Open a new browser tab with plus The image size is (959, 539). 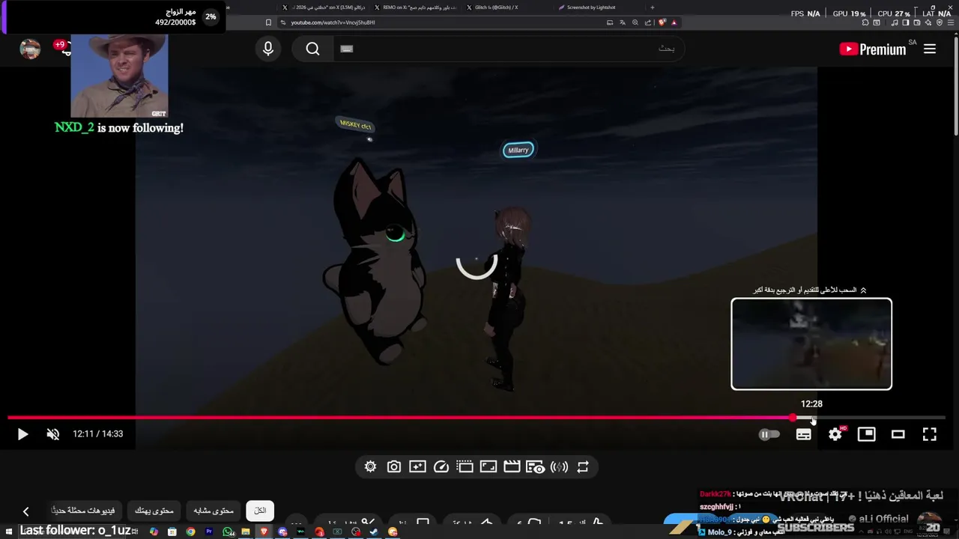(652, 7)
